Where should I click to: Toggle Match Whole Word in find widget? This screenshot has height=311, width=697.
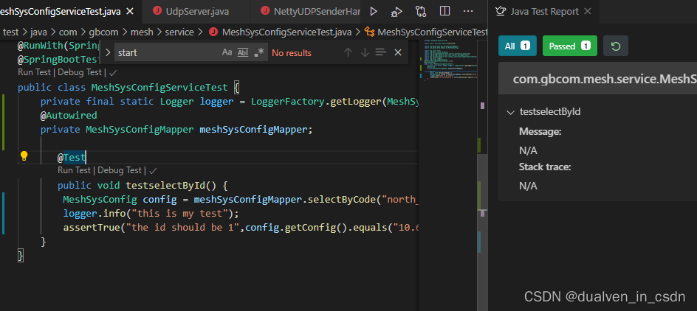tap(243, 52)
